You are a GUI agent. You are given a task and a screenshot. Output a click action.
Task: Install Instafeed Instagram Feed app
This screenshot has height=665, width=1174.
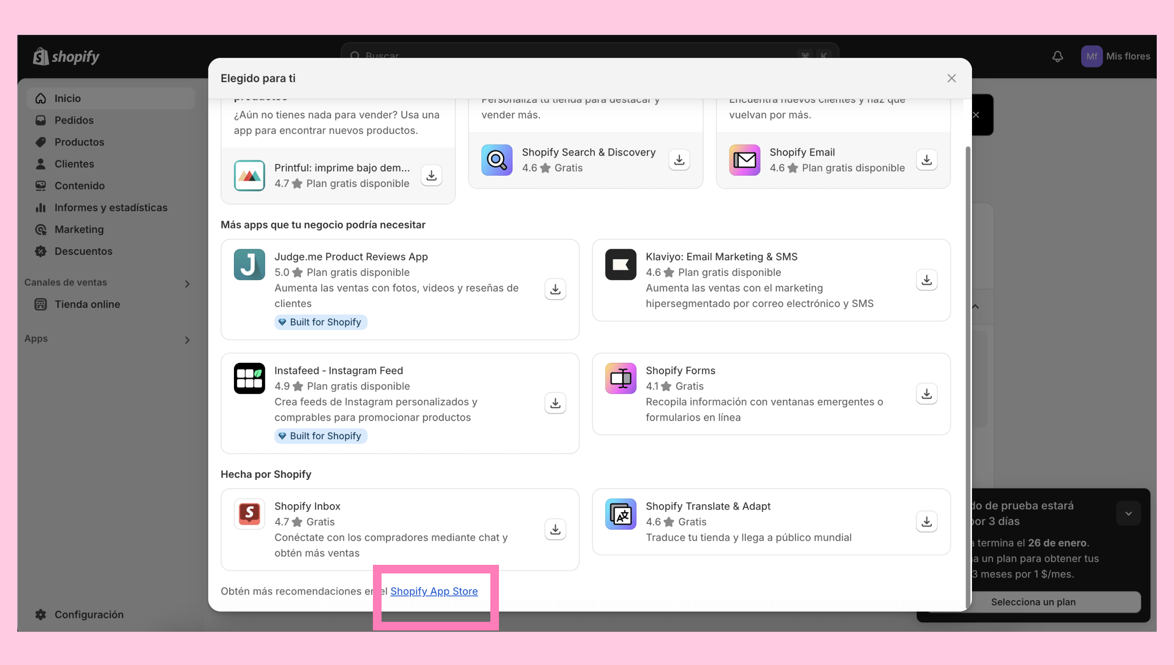tap(555, 403)
